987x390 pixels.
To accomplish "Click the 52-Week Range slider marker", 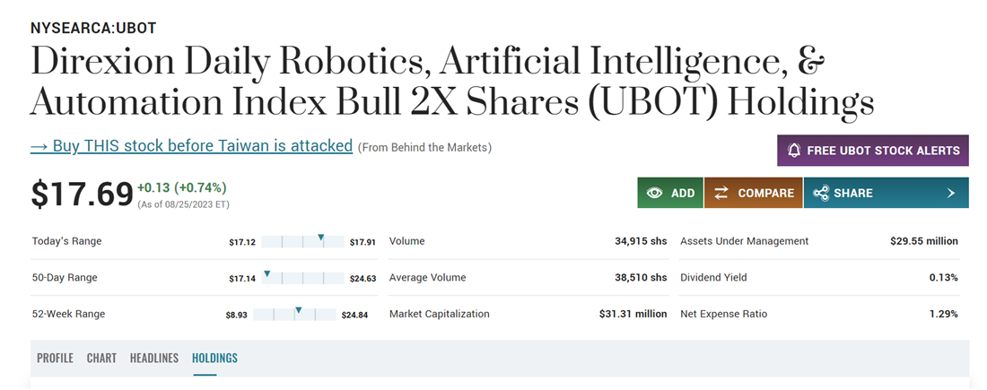I will click(298, 310).
